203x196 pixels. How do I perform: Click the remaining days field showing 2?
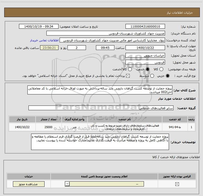pos(77,48)
